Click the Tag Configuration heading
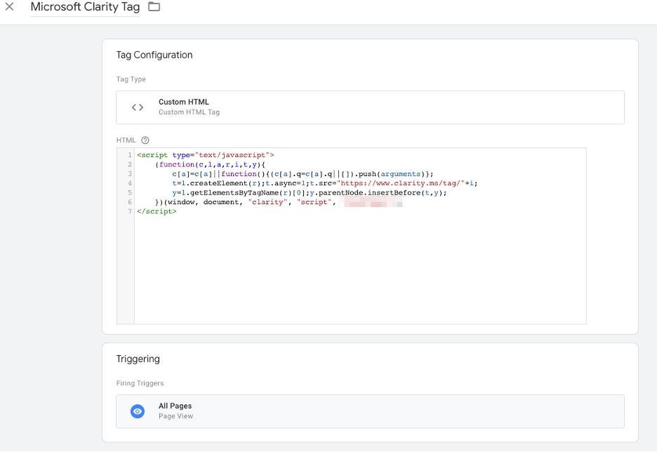The image size is (657, 452). click(x=154, y=55)
